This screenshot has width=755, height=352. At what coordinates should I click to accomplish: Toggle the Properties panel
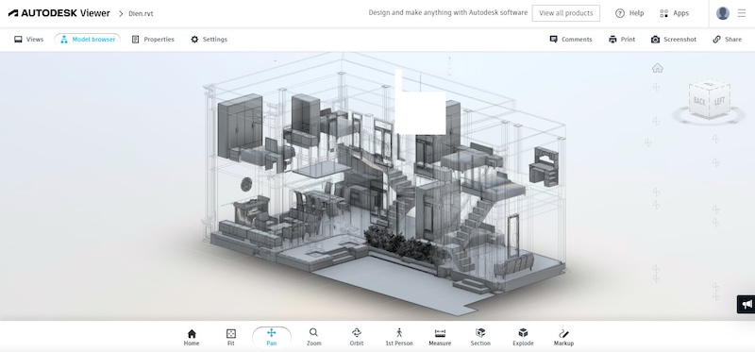point(153,40)
